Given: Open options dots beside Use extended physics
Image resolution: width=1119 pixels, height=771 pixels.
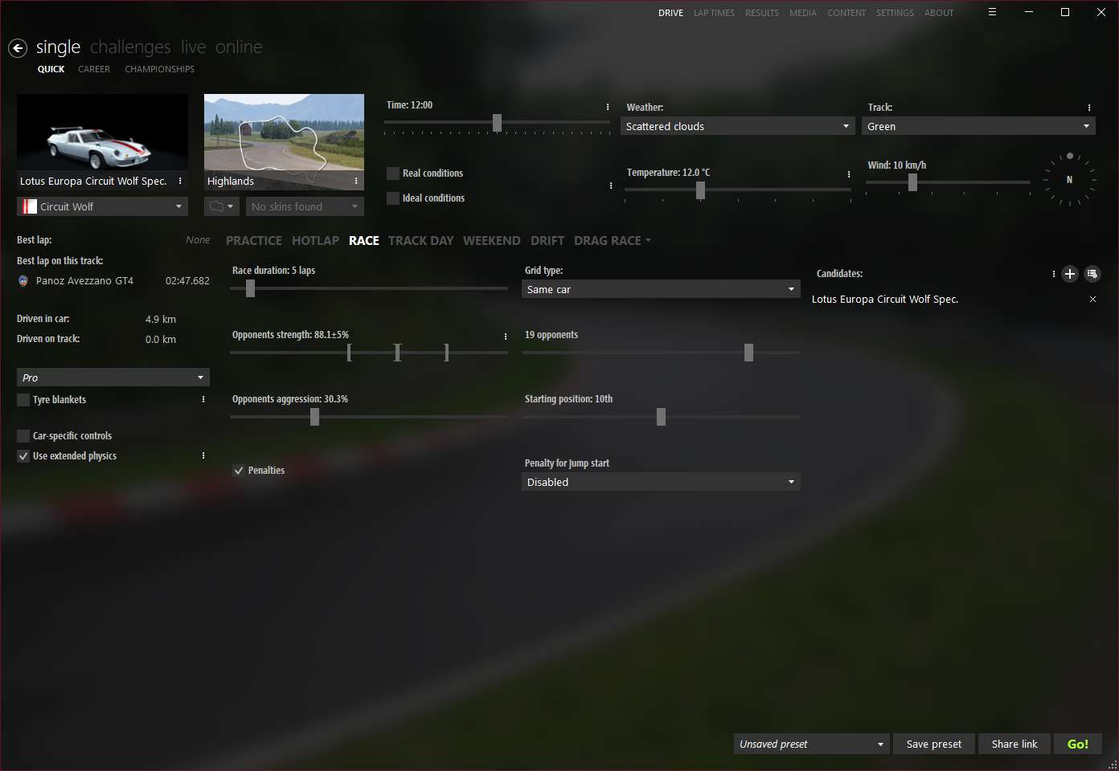Looking at the screenshot, I should 203,455.
